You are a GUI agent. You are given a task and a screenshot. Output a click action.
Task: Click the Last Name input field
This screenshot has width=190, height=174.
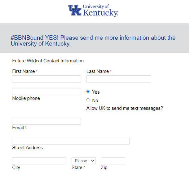click(119, 79)
